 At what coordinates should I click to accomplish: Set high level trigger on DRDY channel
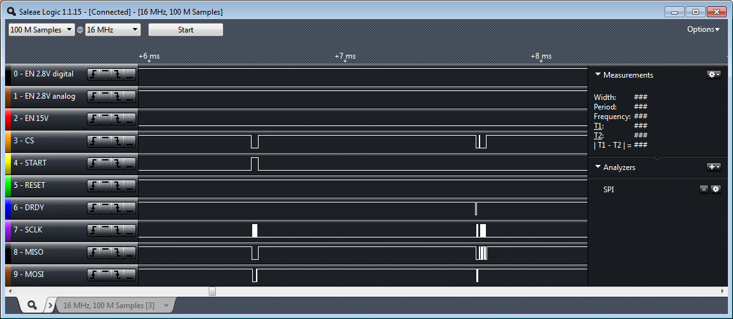pos(105,208)
